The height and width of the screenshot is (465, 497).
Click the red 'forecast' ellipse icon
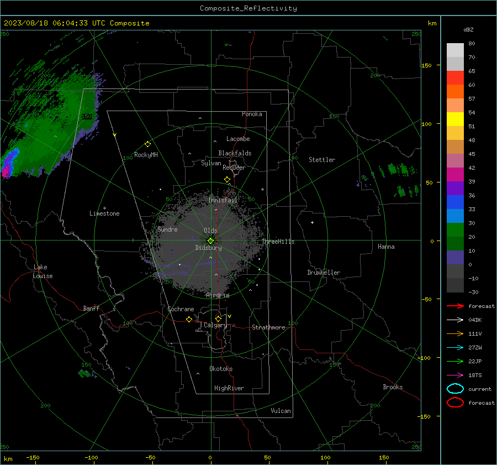tap(455, 403)
